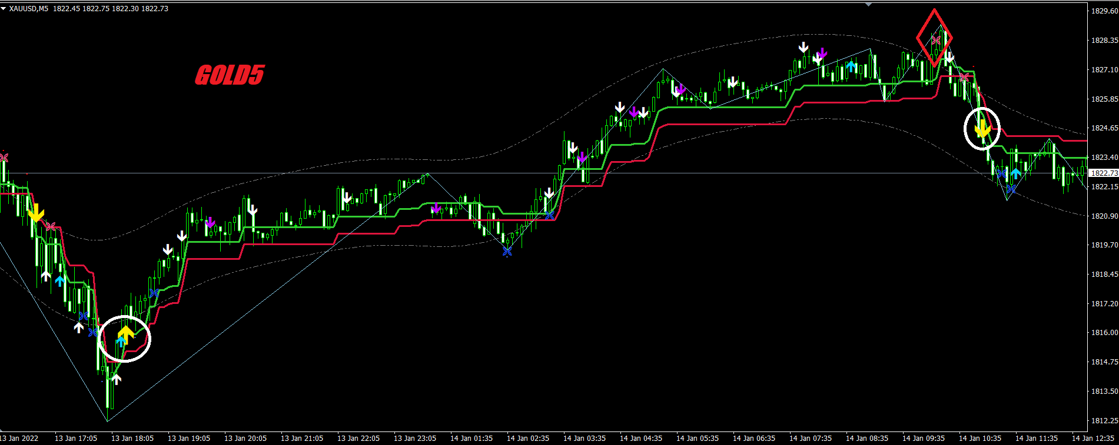Grab the grey chart shift triangle at top
The height and width of the screenshot is (445, 1119).
(x=869, y=5)
